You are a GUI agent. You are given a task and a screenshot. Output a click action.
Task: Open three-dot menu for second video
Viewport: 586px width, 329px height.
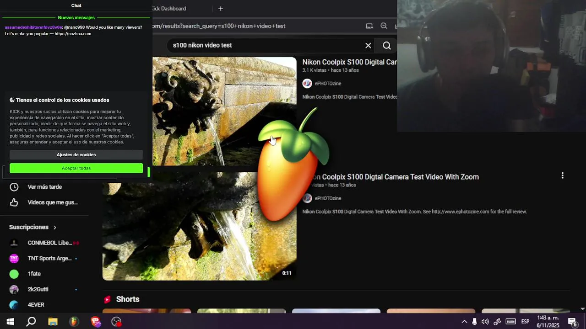[563, 175]
